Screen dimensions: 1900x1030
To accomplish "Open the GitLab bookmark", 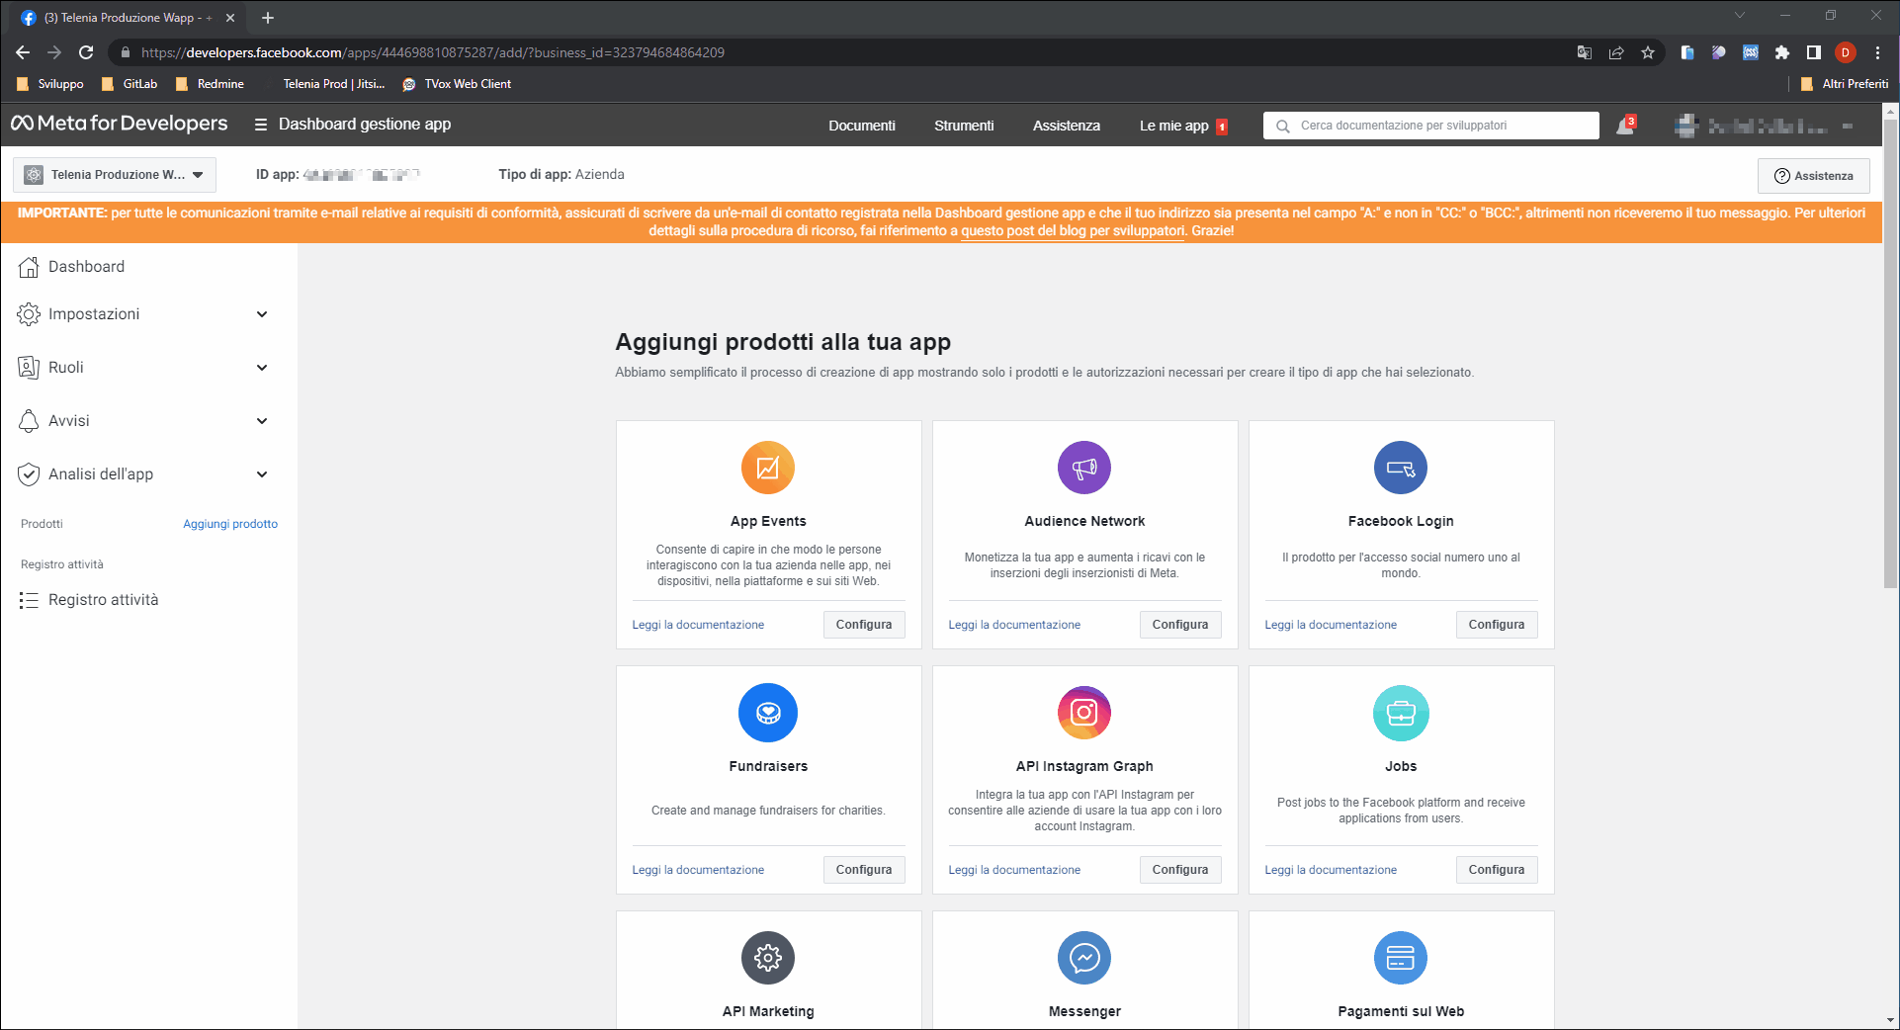I will (130, 84).
